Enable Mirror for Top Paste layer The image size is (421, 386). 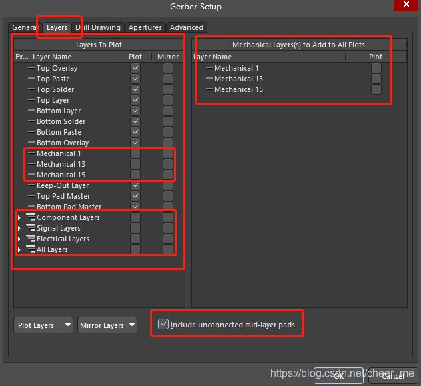coord(168,79)
